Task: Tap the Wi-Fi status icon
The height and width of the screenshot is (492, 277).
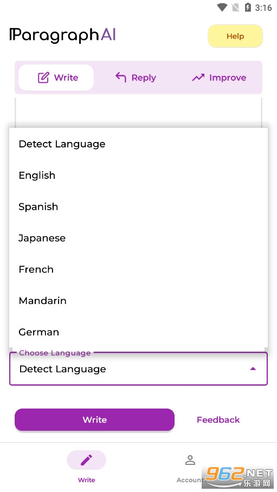Action: point(222,7)
